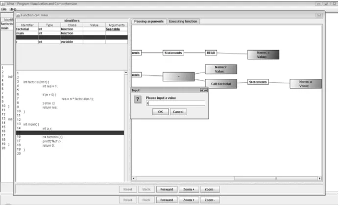Click the Name: a node after READ
The height and width of the screenshot is (206, 340).
263,55
